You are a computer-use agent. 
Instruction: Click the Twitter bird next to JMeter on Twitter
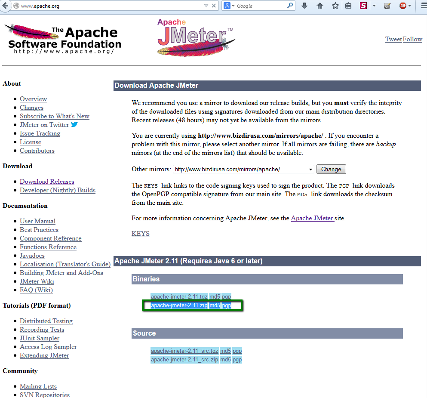tap(74, 124)
